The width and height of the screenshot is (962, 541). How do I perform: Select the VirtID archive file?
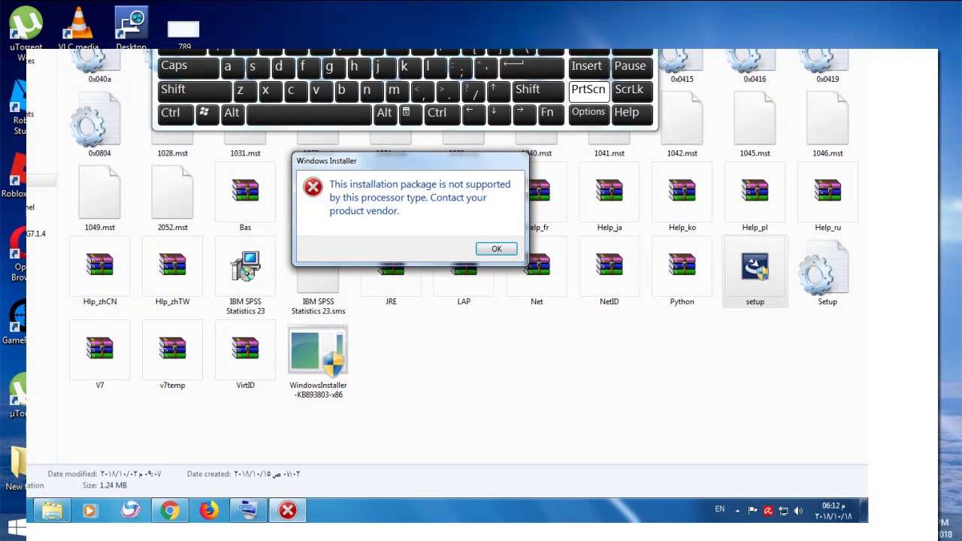coord(245,355)
